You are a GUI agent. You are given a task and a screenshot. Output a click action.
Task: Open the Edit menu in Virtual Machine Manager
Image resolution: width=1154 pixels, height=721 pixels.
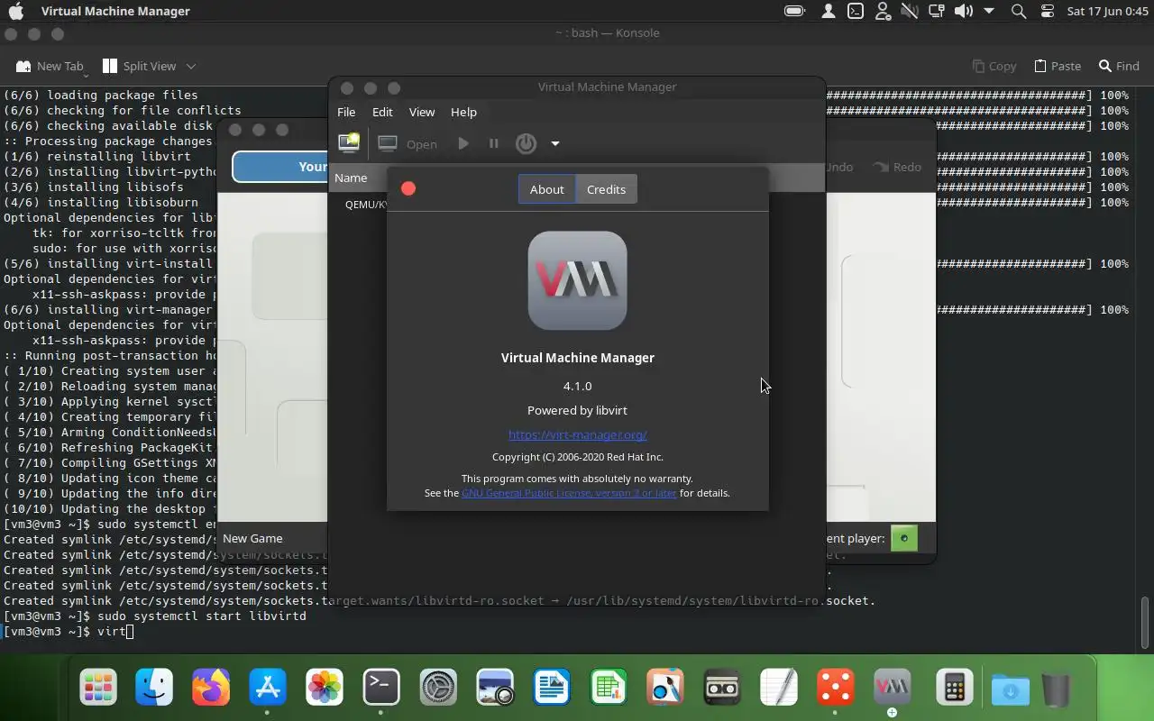(382, 112)
